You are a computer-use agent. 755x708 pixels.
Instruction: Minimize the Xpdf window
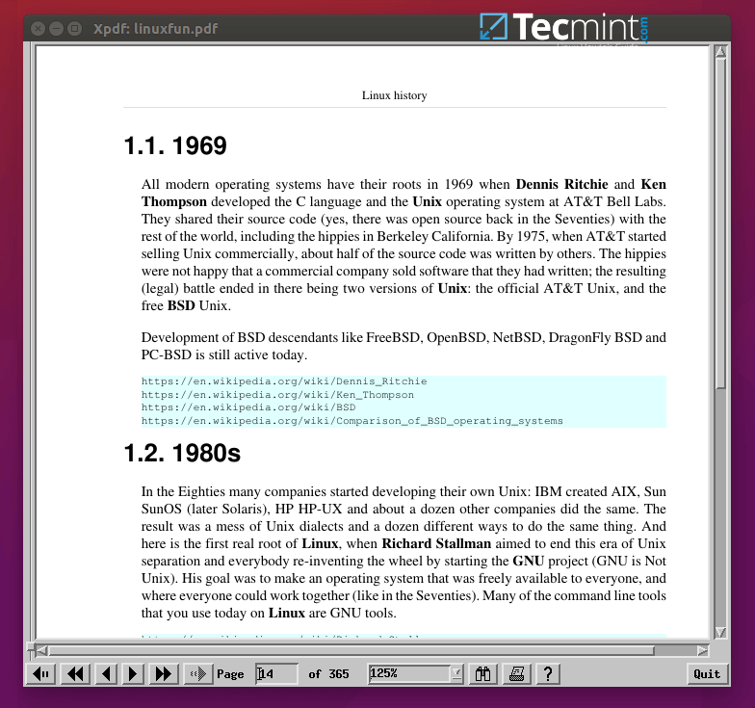click(56, 29)
